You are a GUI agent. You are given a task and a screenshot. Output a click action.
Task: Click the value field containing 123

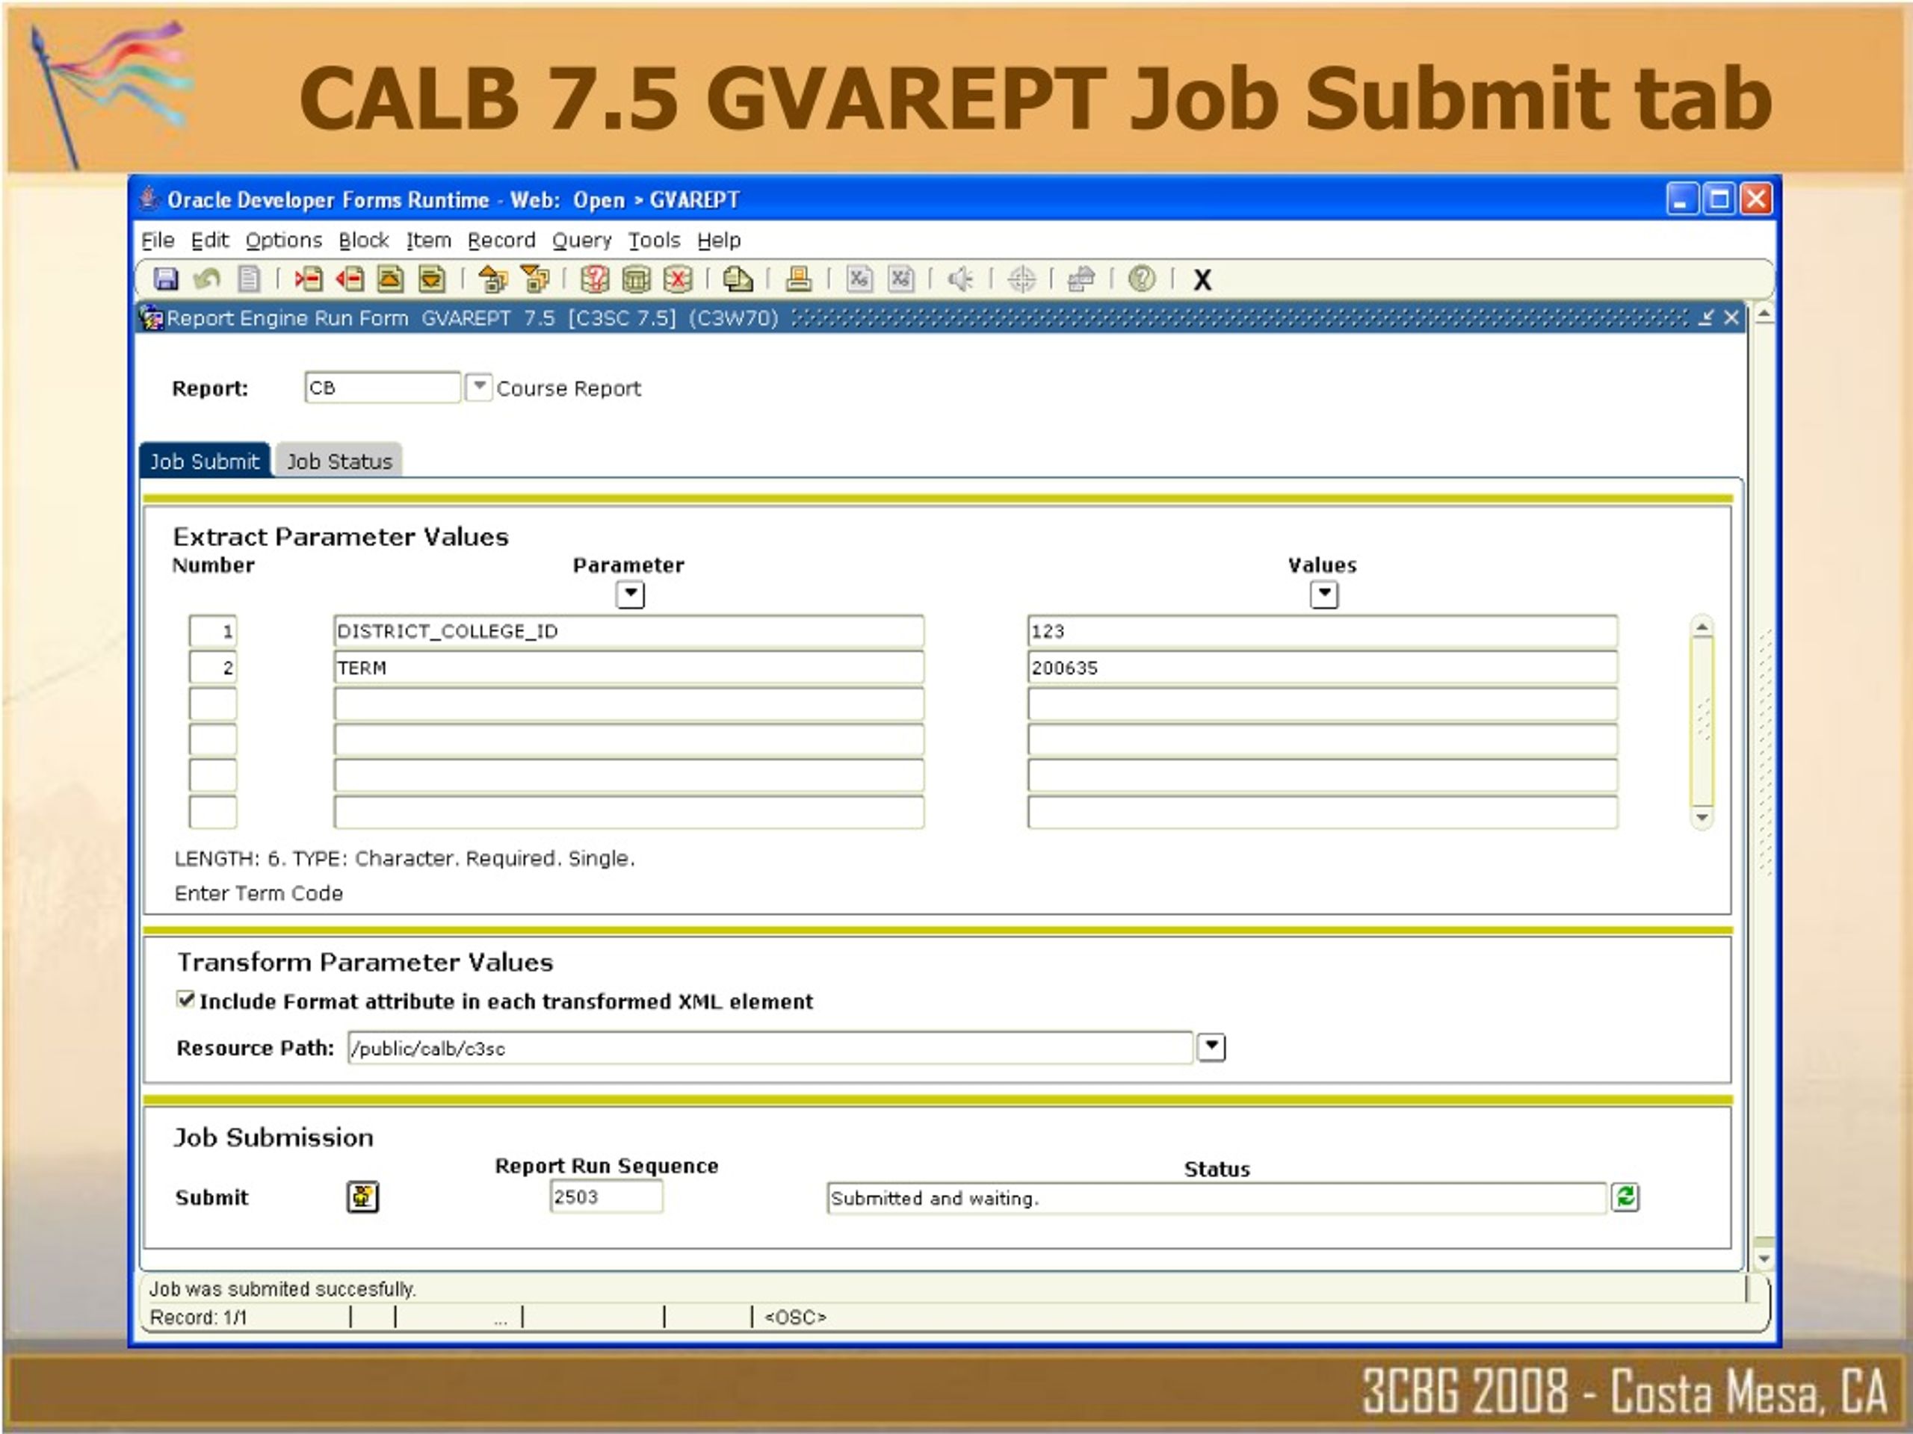pyautogui.click(x=1323, y=631)
